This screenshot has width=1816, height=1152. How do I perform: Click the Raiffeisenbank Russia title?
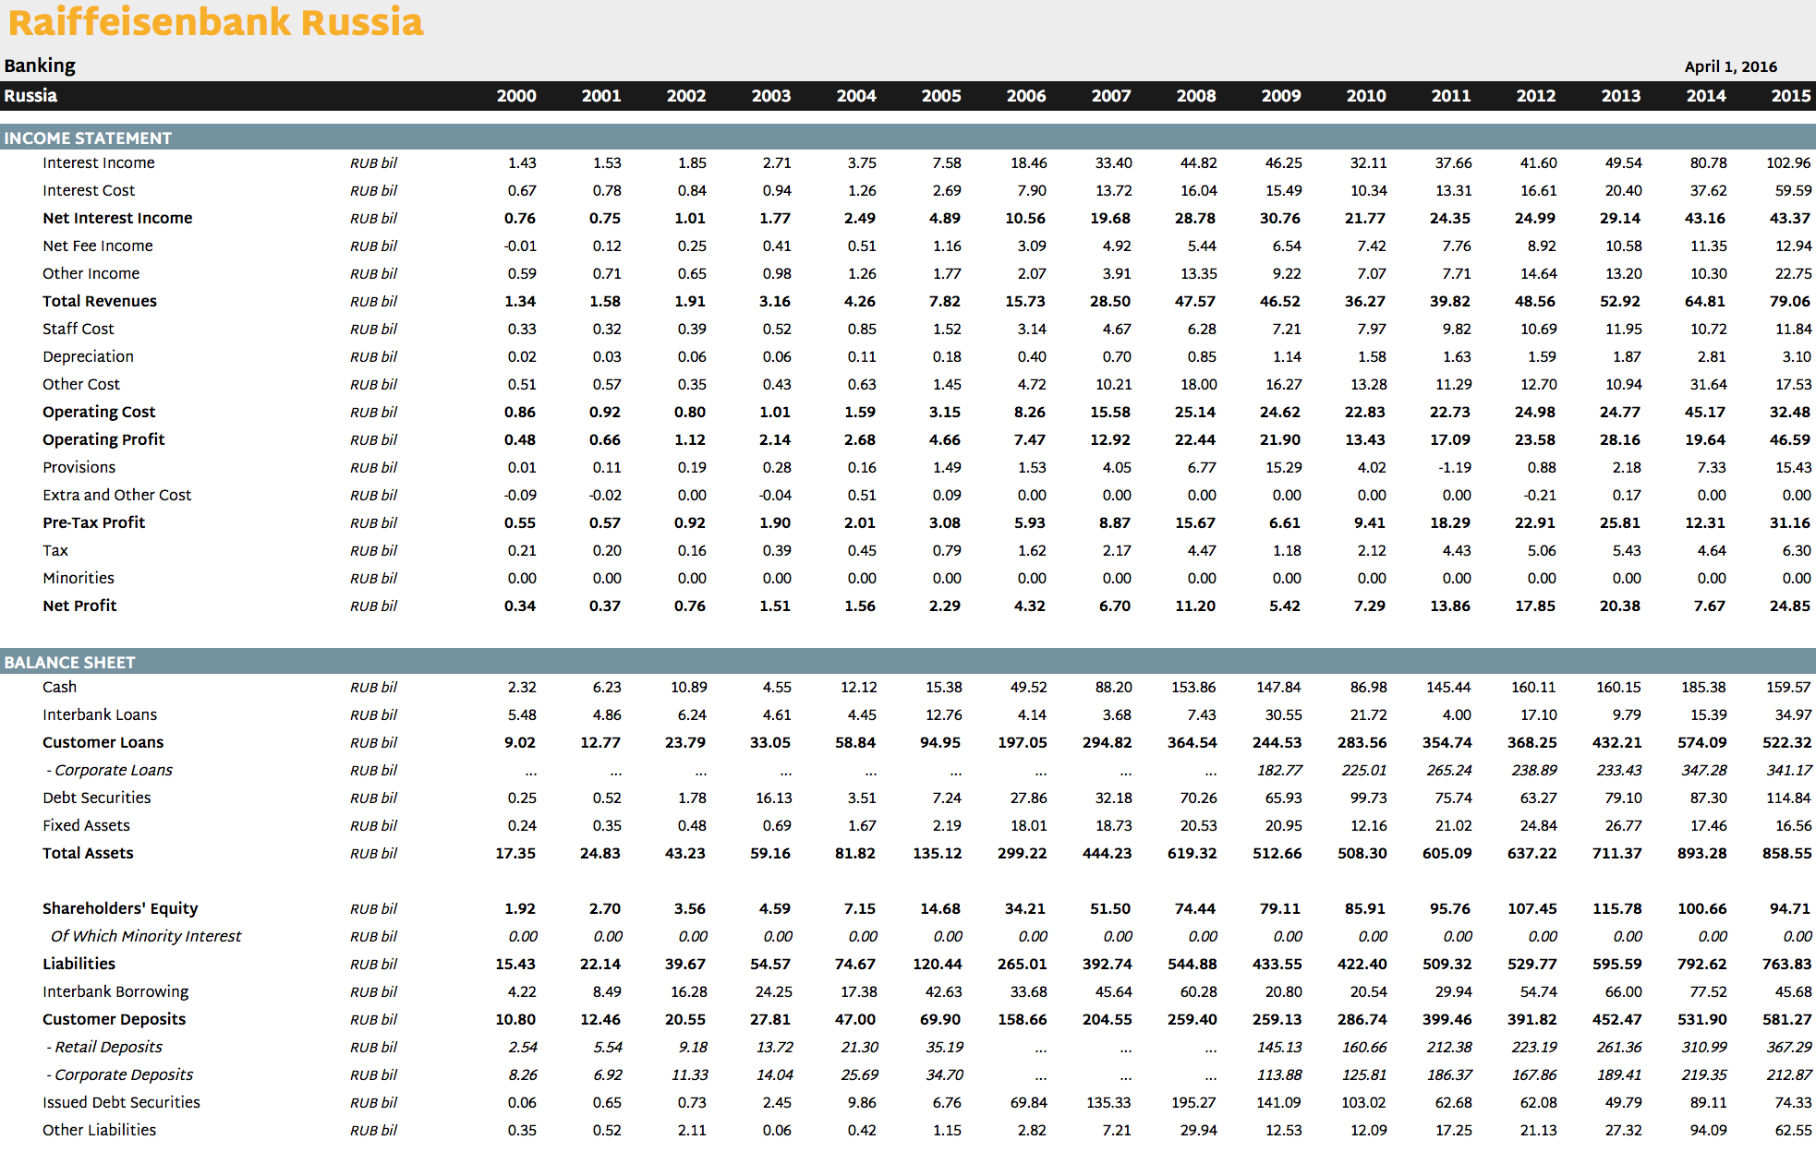coord(215,22)
